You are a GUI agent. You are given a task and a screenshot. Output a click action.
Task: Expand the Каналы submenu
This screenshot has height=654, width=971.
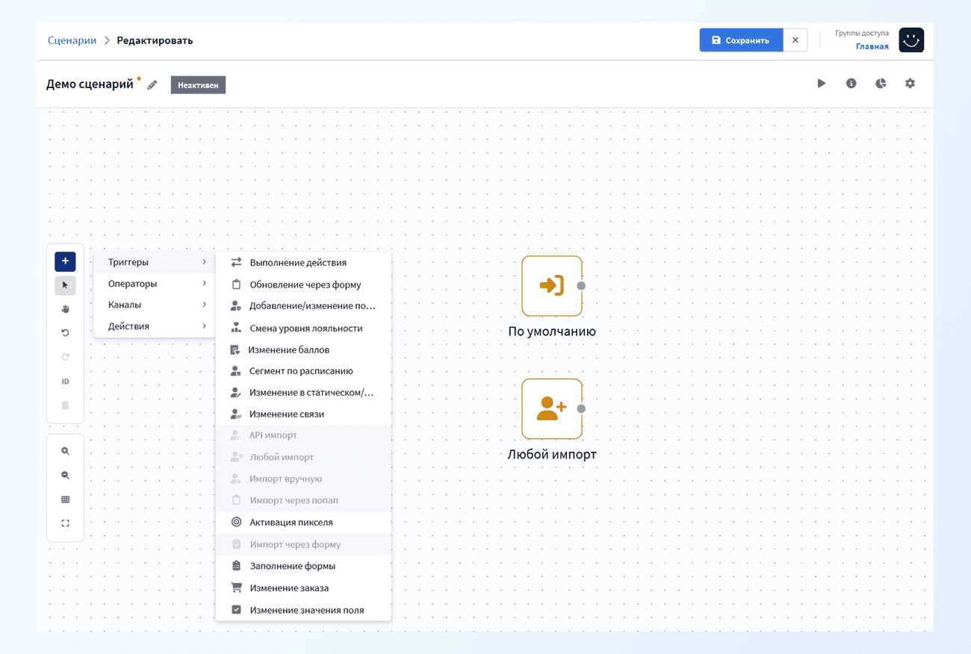click(x=155, y=305)
